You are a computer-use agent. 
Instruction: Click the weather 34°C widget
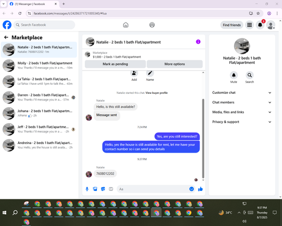[x=225, y=212]
